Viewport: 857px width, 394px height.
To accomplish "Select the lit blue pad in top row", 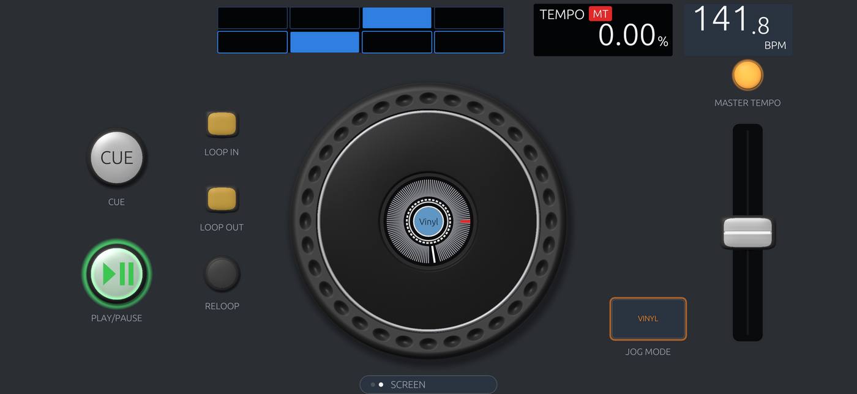I will pos(397,18).
